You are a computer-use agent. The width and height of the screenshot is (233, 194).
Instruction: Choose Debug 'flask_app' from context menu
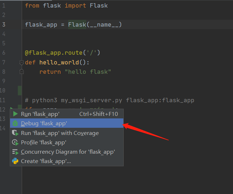coord(67,123)
